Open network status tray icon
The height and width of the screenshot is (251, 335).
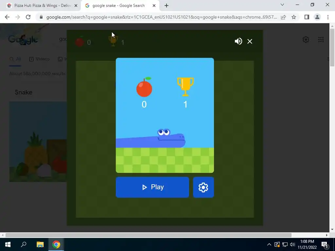[x=285, y=244]
